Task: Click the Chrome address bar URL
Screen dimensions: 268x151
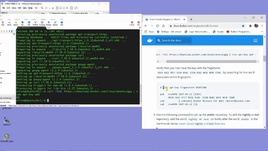Action: pos(196,26)
